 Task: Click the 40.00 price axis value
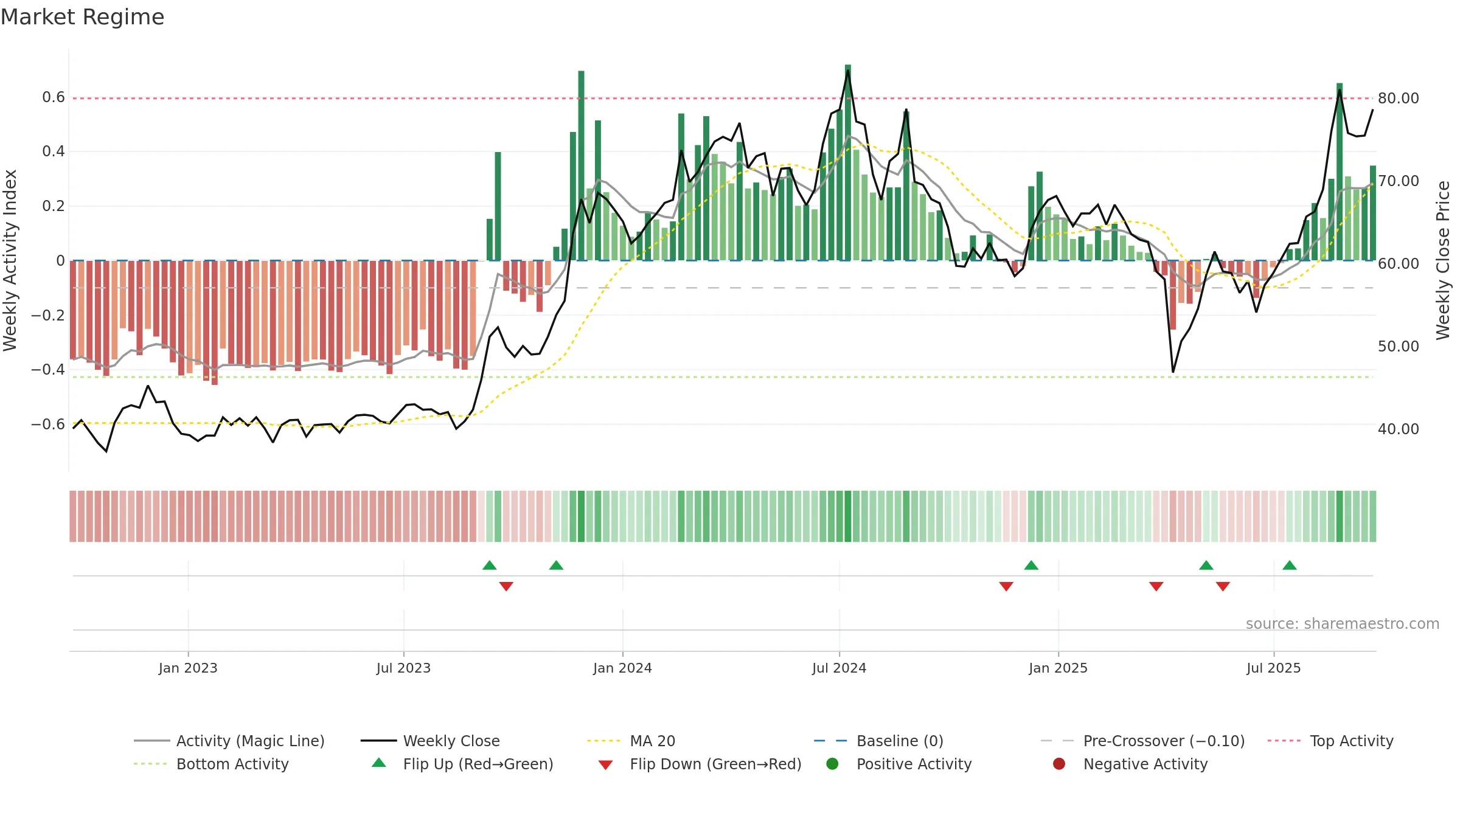point(1398,429)
